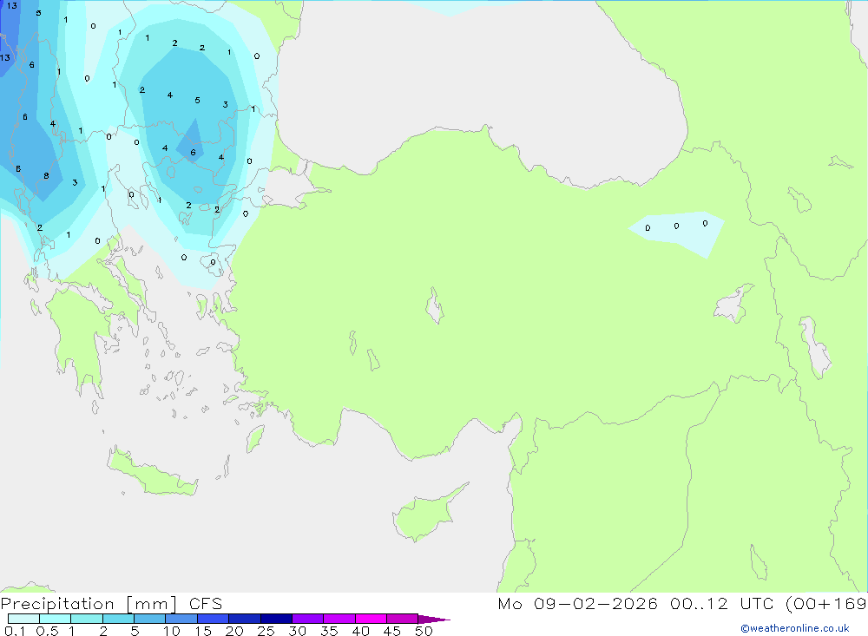Pick the 0.1–0.5 mm legend color swatch
This screenshot has width=868, height=636.
click(23, 619)
